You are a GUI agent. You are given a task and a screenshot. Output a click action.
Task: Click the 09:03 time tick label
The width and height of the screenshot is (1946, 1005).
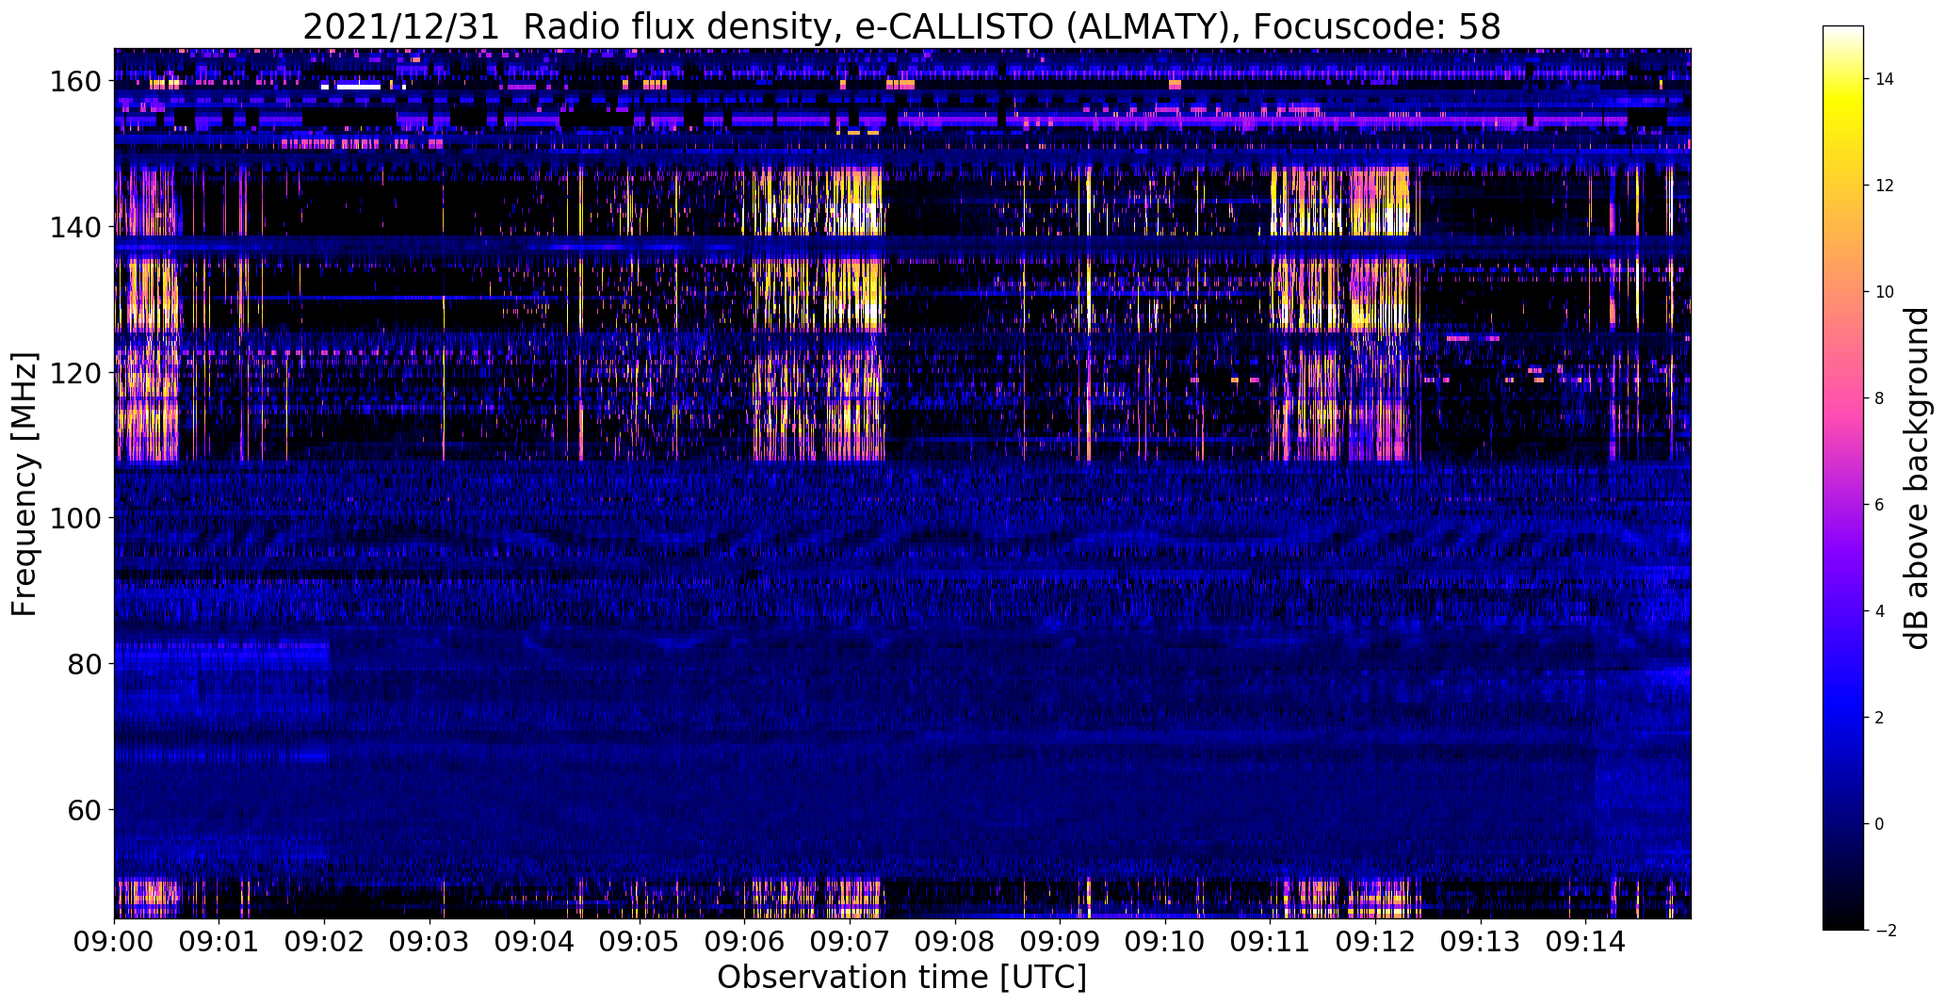(x=430, y=941)
